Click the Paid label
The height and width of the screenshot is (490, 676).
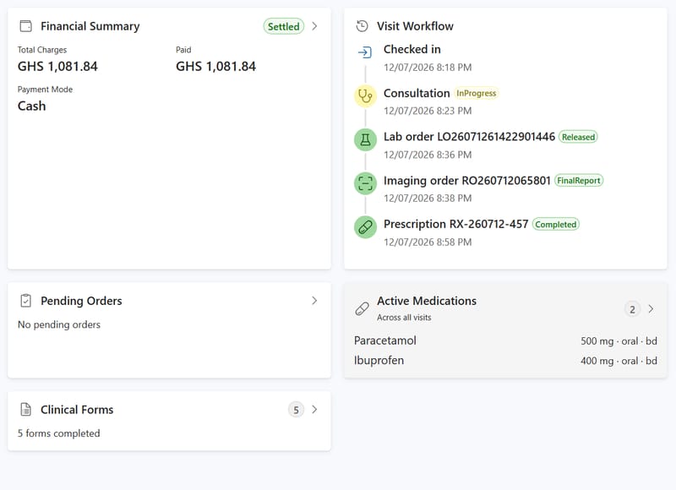[x=183, y=50]
